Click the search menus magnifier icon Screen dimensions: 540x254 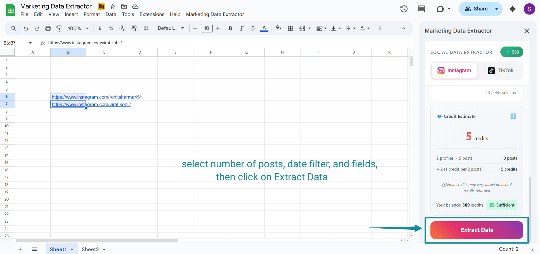coord(14,28)
